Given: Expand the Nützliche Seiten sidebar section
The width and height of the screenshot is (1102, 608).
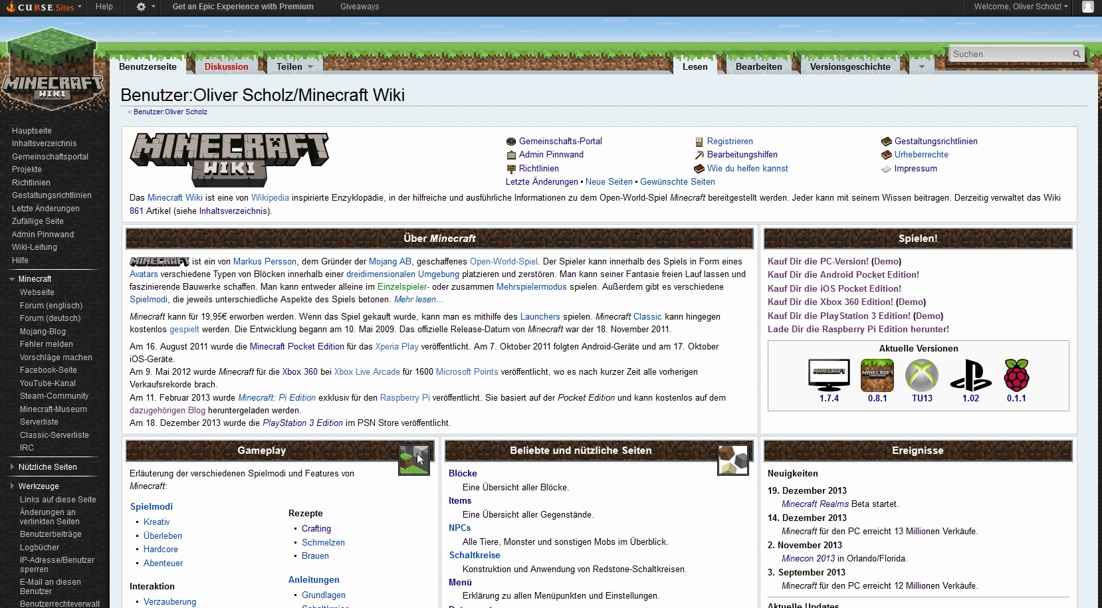Looking at the screenshot, I should pos(12,467).
